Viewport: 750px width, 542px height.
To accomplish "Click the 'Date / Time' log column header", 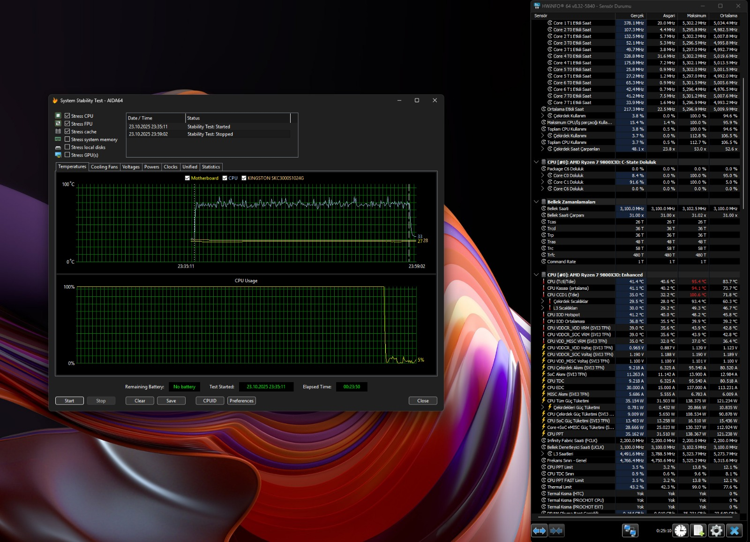I will [x=156, y=118].
